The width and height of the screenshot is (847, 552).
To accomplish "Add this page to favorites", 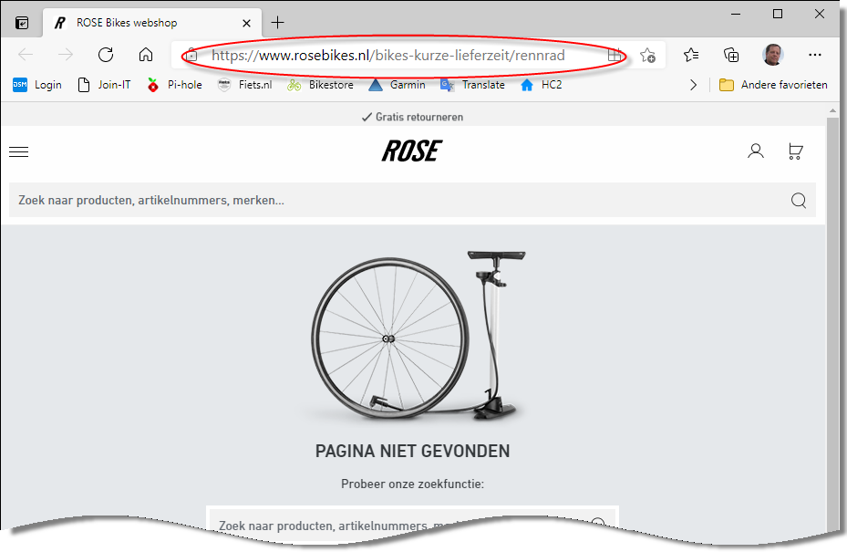I will (647, 55).
